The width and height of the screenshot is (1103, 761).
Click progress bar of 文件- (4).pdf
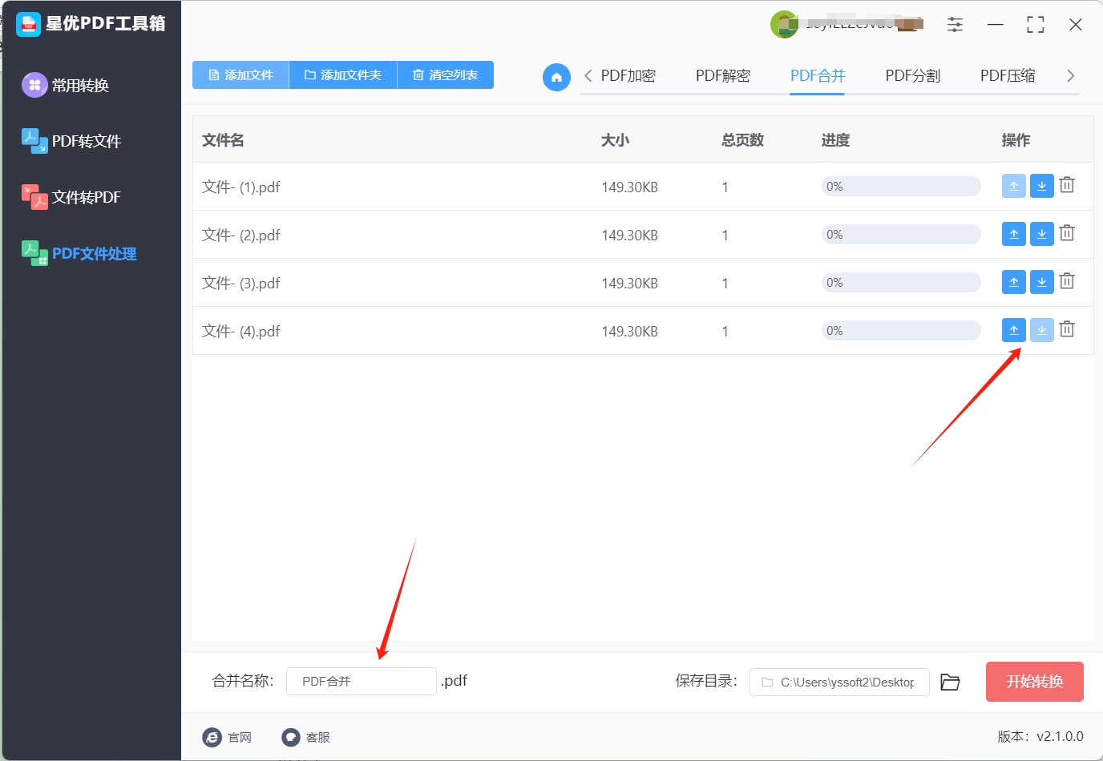click(901, 330)
